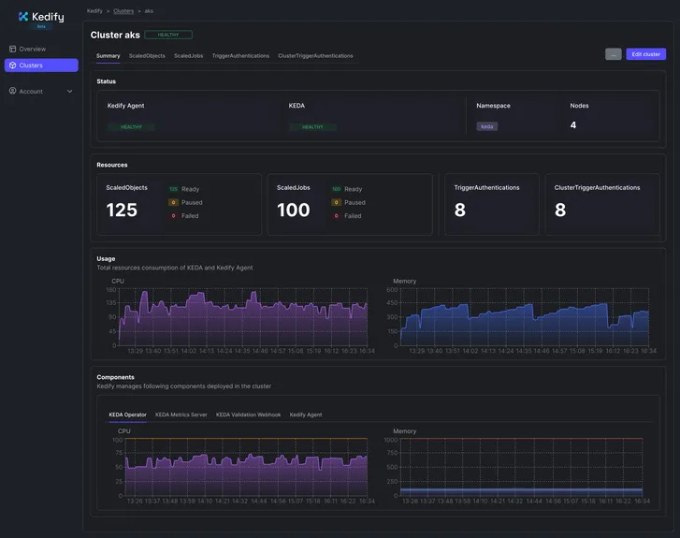Click the keda namespace badge
Image resolution: width=680 pixels, height=538 pixels.
tap(486, 126)
